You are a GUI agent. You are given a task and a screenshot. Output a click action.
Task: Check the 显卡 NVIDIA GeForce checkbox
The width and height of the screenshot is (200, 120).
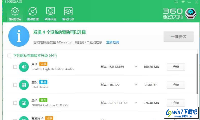pos(15,103)
